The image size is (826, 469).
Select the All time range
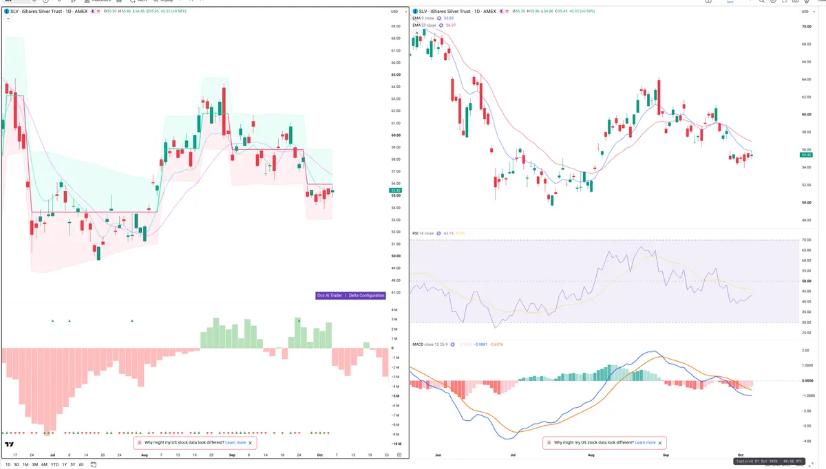click(81, 465)
